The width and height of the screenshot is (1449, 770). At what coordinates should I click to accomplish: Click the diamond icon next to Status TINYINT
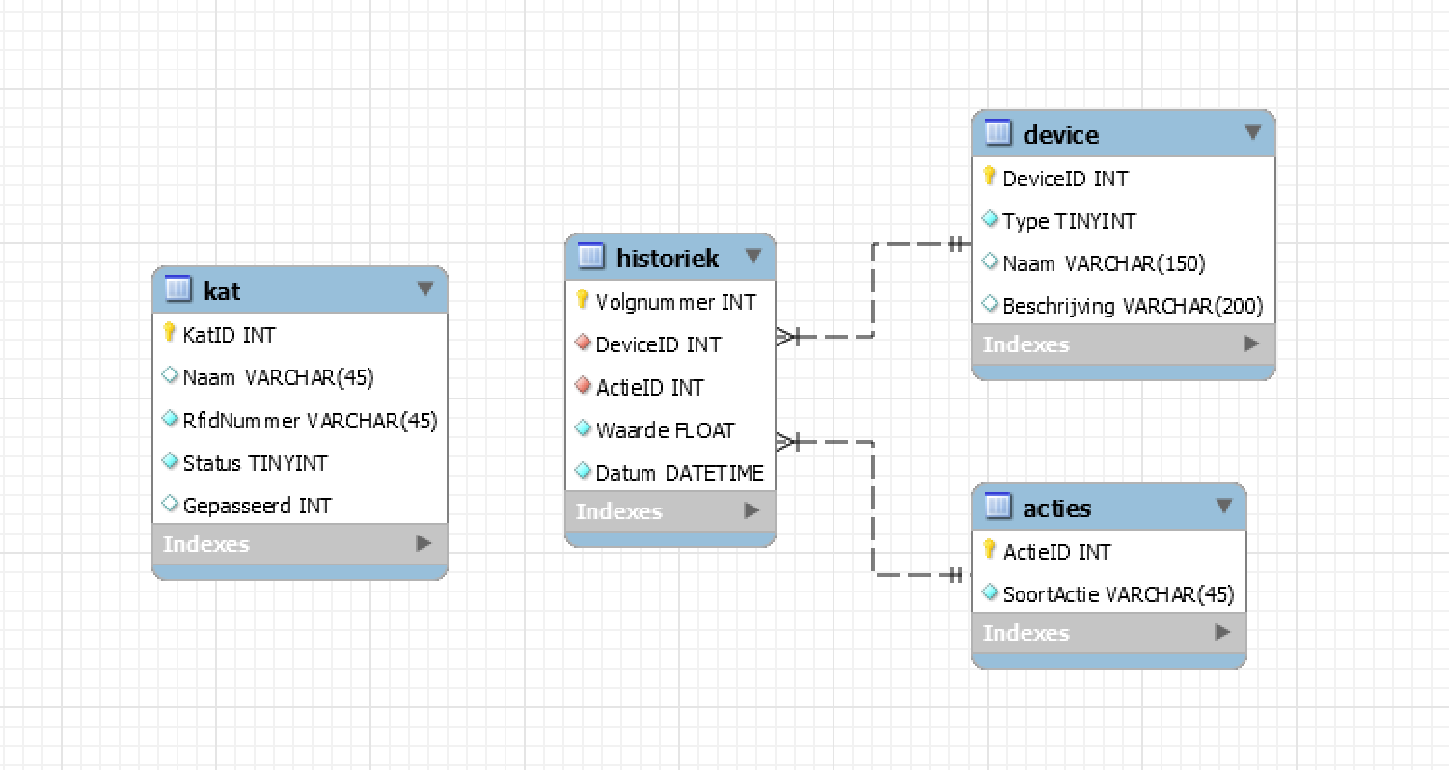[170, 462]
